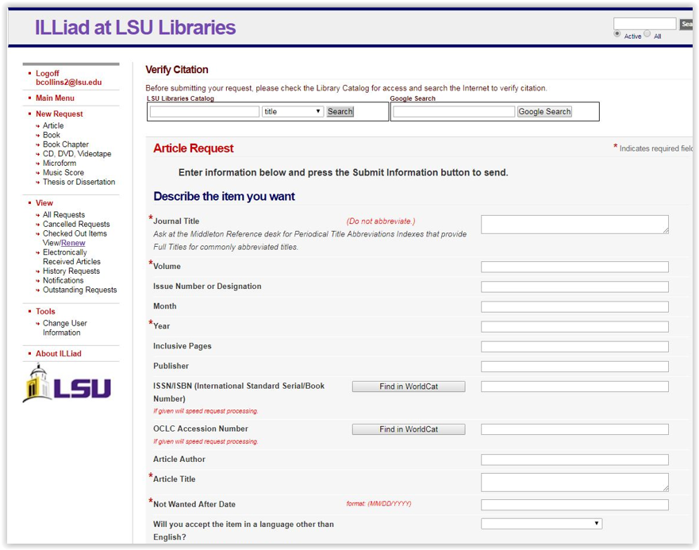Click the LSU Libraries Catalog search field
This screenshot has width=699, height=550.
205,112
